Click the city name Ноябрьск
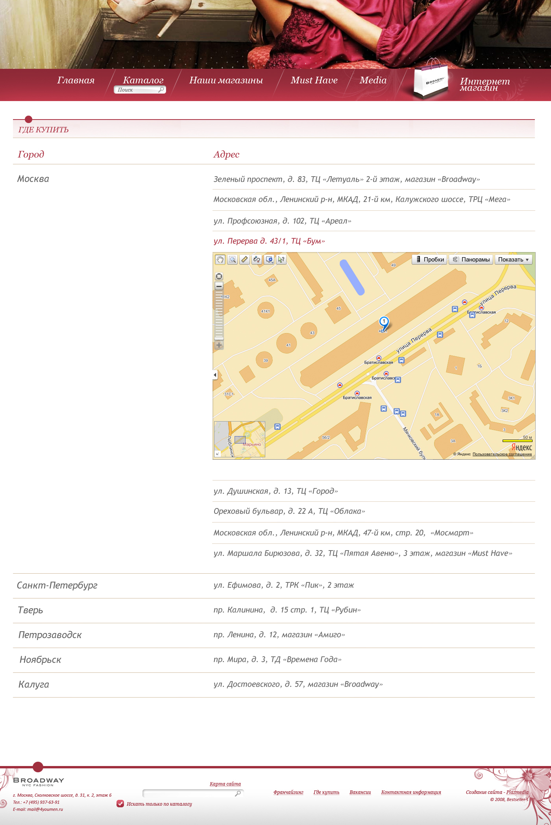Screen dimensions: 551x825 (x=41, y=659)
